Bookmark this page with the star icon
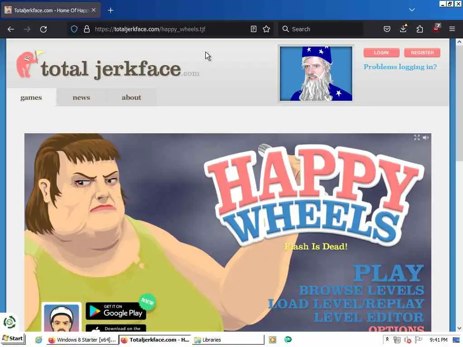This screenshot has width=463, height=347. (x=266, y=29)
